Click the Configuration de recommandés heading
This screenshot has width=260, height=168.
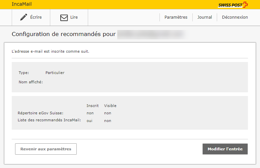(64, 34)
